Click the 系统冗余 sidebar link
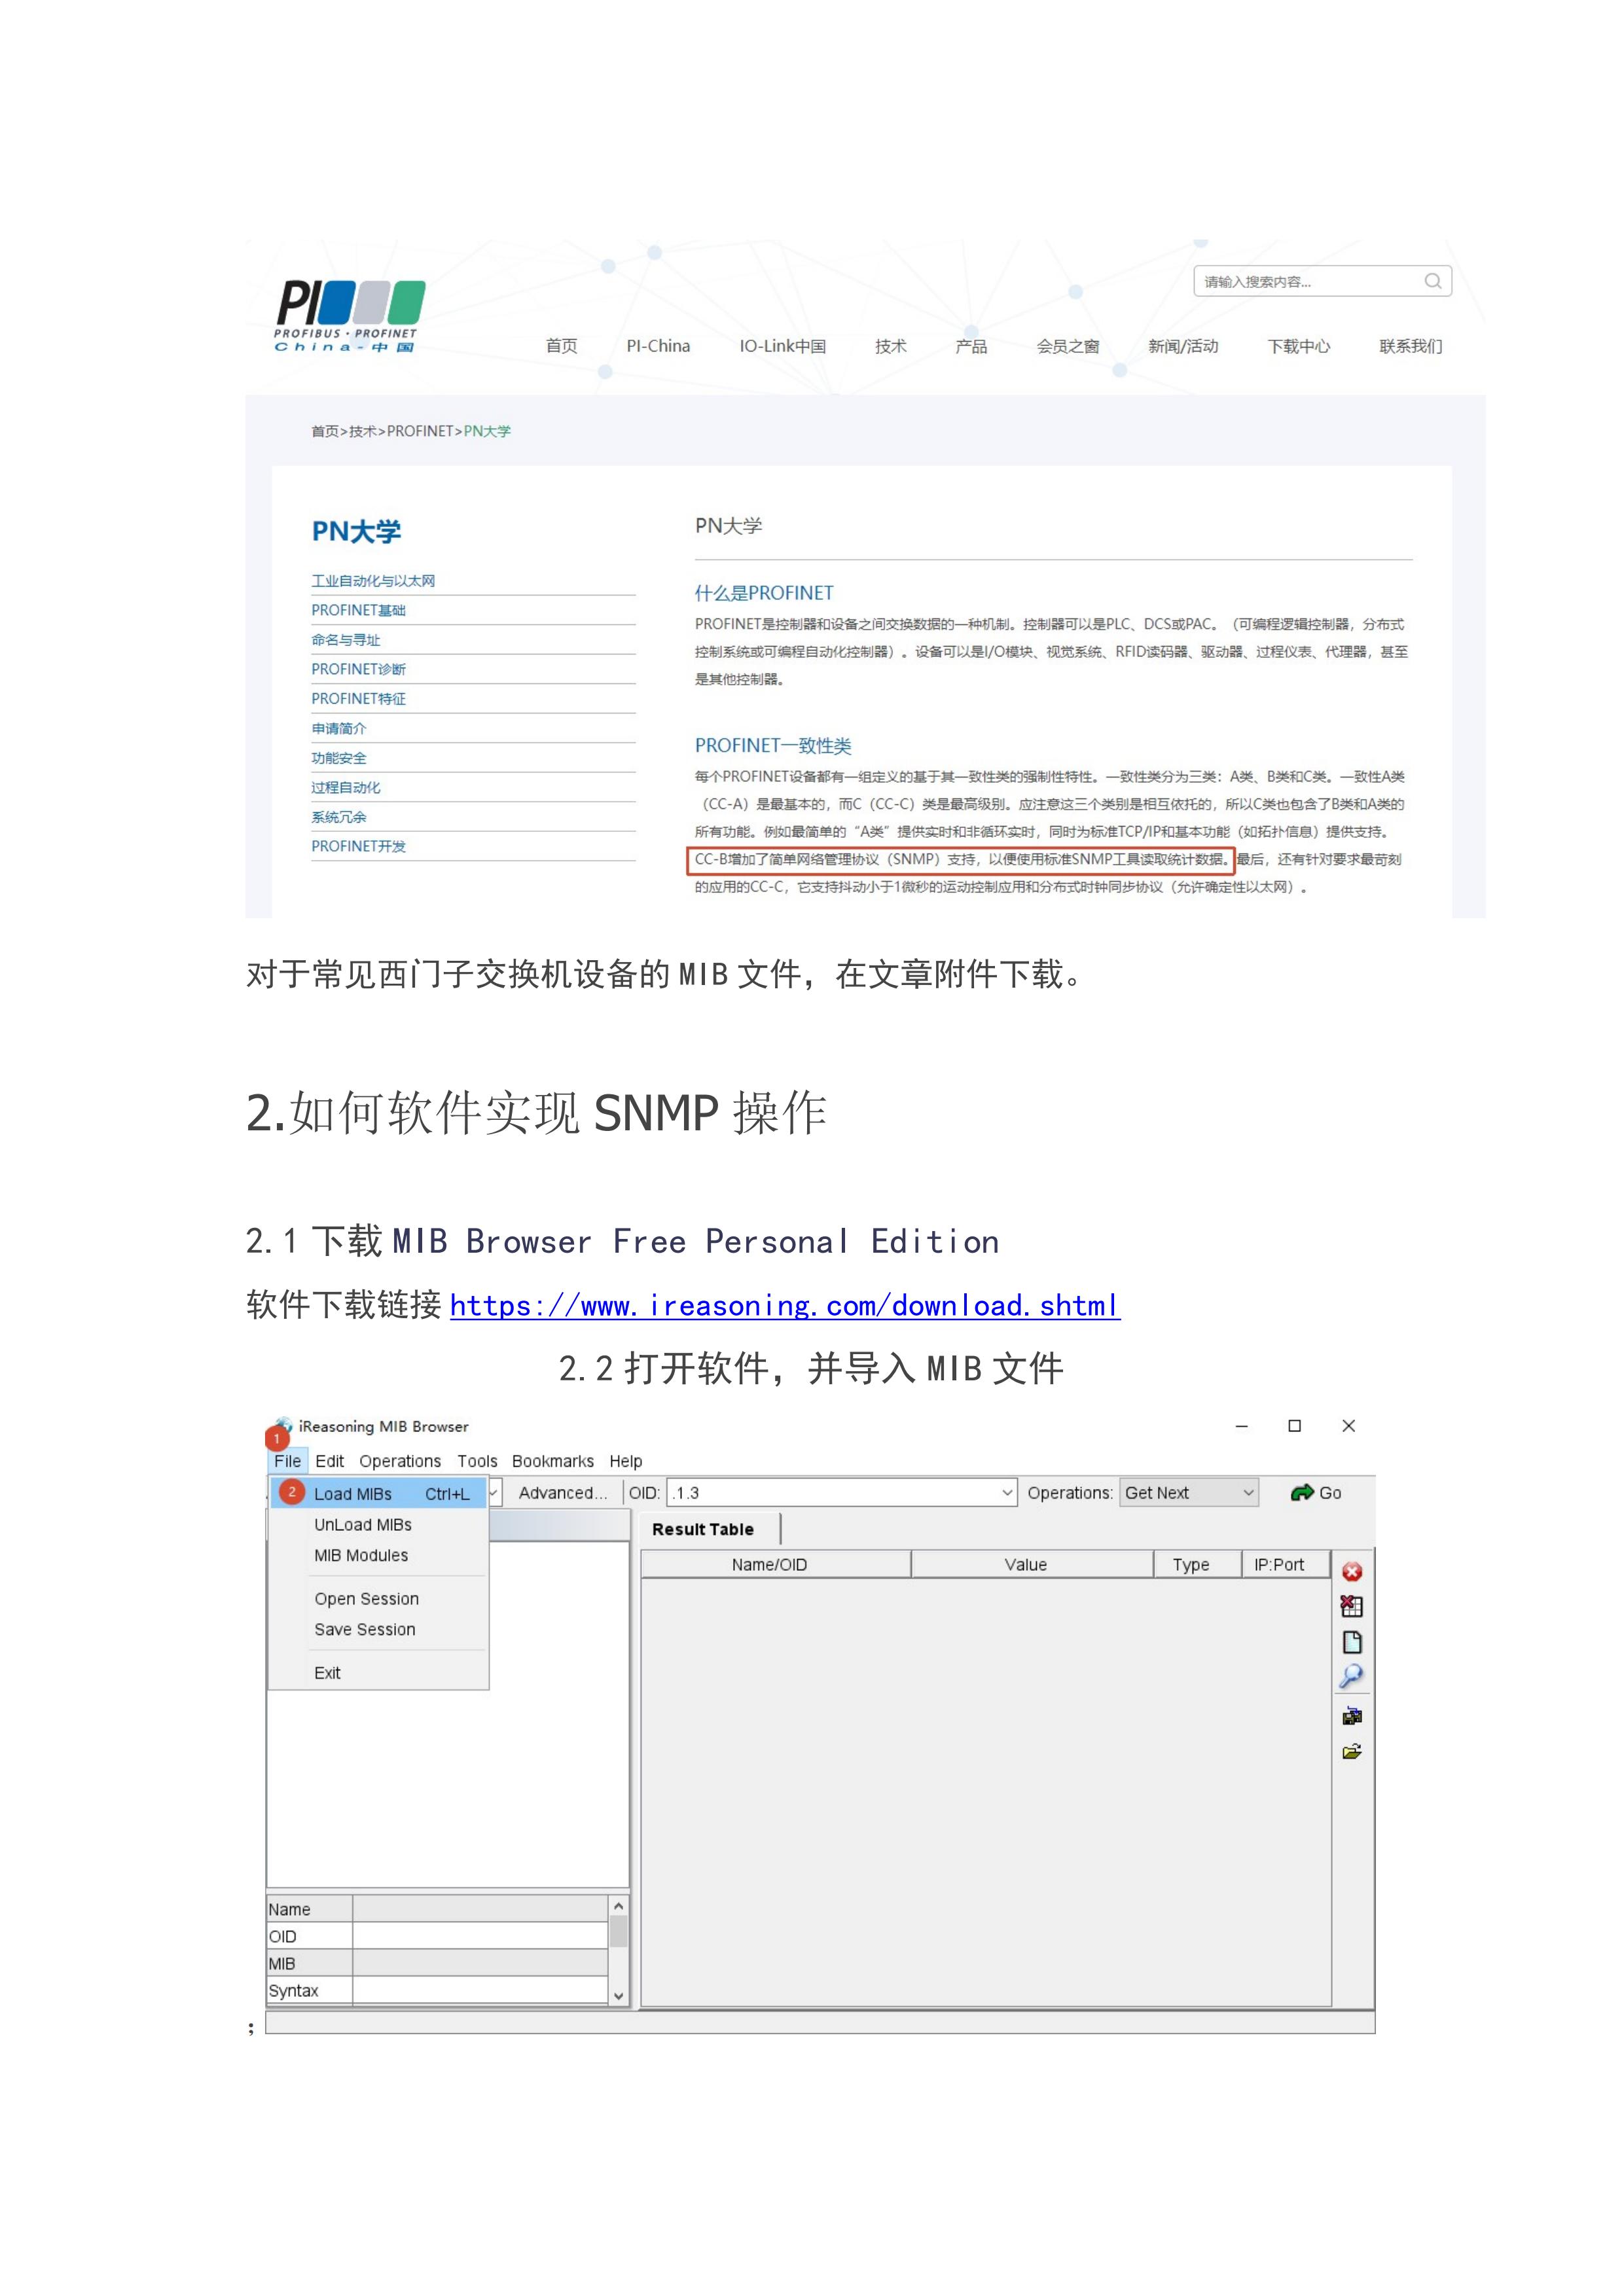 click(x=338, y=817)
